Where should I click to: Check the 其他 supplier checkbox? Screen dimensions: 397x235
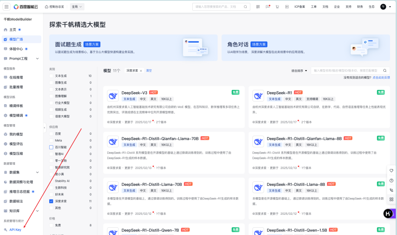coord(51,208)
